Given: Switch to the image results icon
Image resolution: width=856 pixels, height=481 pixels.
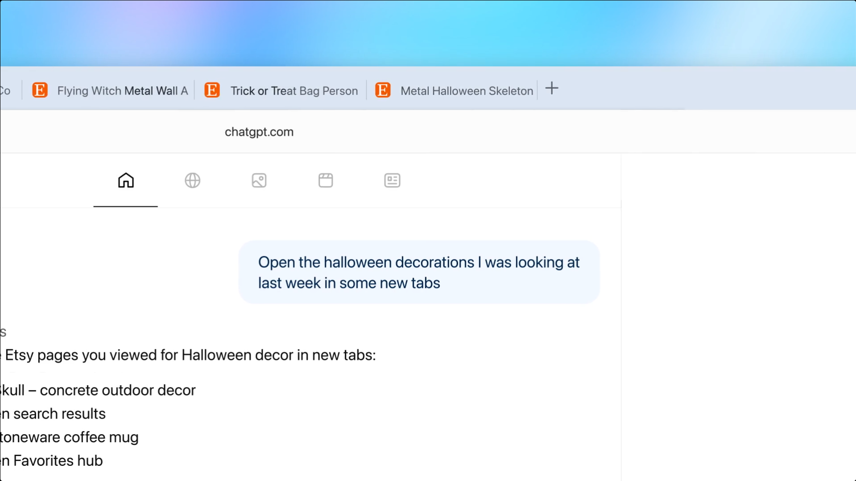Looking at the screenshot, I should click(x=259, y=181).
